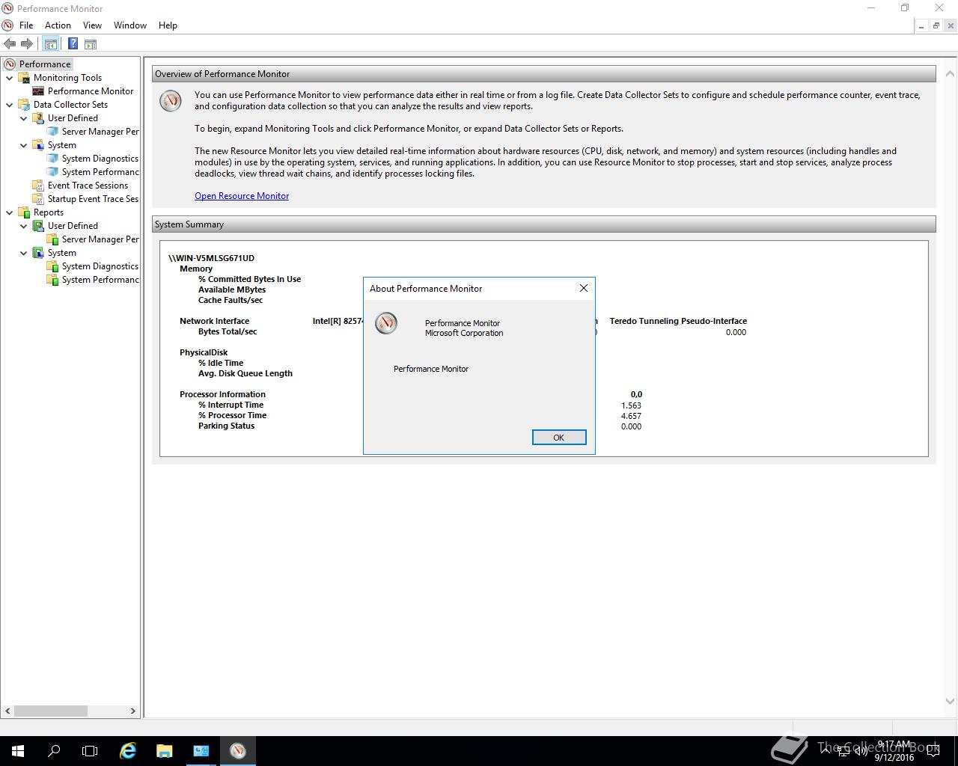958x766 pixels.
Task: Click the '% Committed Bytes In Use' counter
Action: tap(249, 279)
